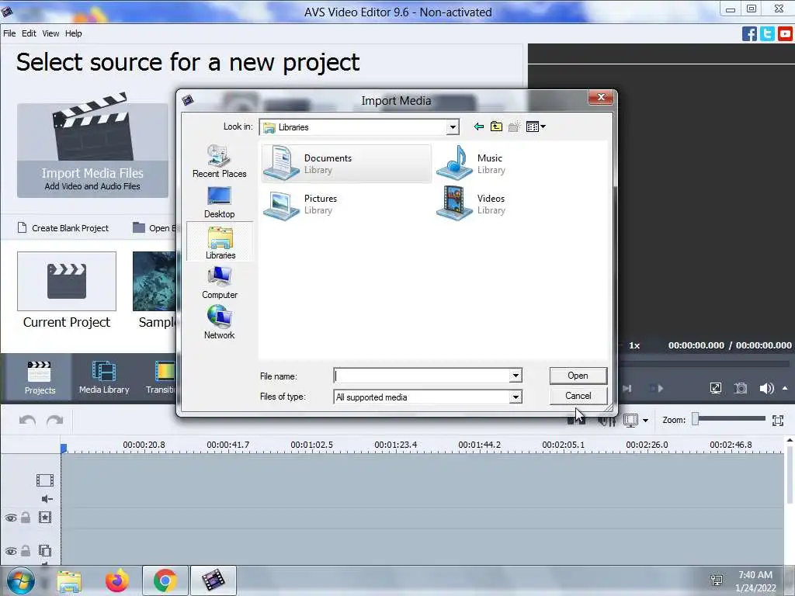Image resolution: width=795 pixels, height=596 pixels.
Task: Open the Windows Start menu
Action: [20, 580]
